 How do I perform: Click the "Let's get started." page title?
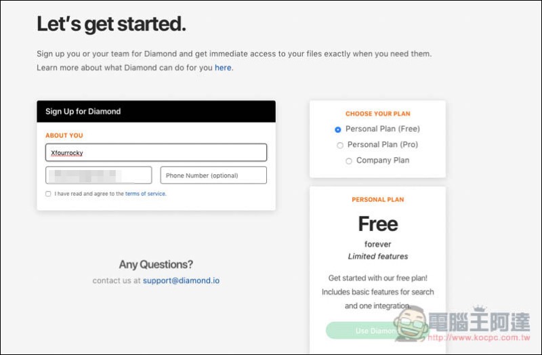point(111,24)
